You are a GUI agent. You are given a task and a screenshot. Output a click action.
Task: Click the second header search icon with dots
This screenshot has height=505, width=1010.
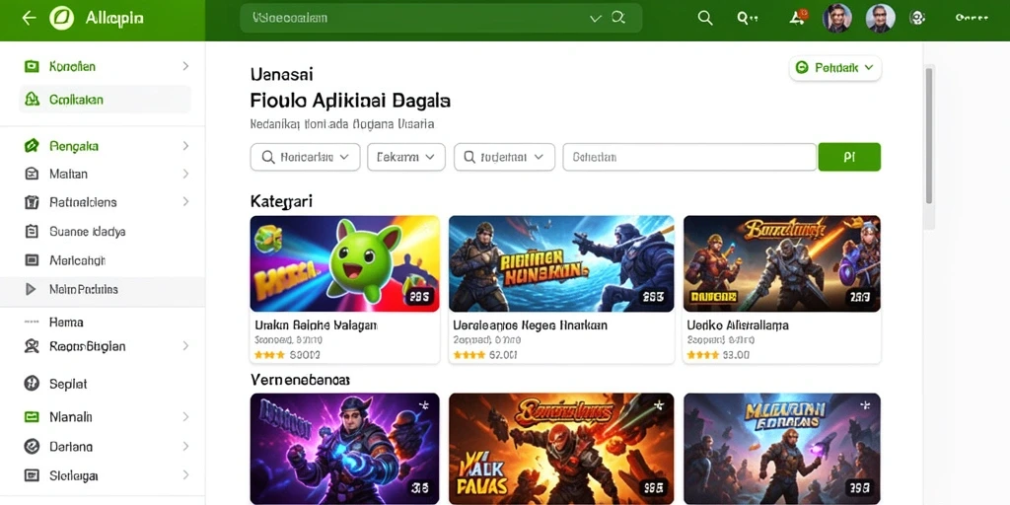(747, 18)
